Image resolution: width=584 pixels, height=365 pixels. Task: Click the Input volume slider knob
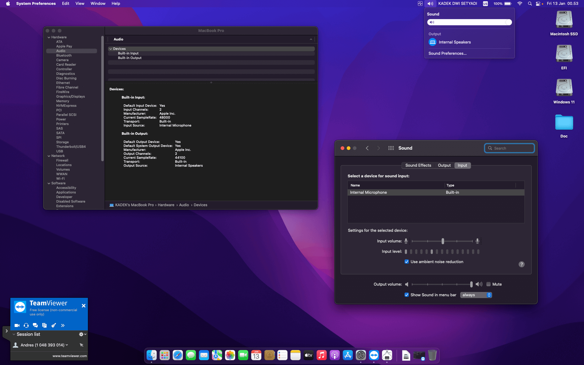coord(443,241)
